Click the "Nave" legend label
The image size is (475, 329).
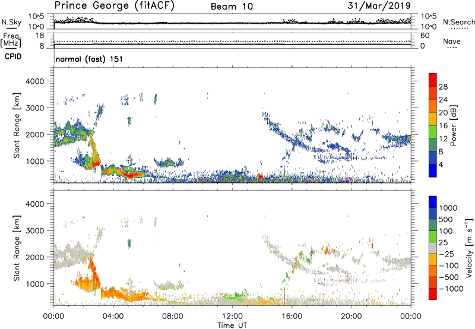point(452,41)
